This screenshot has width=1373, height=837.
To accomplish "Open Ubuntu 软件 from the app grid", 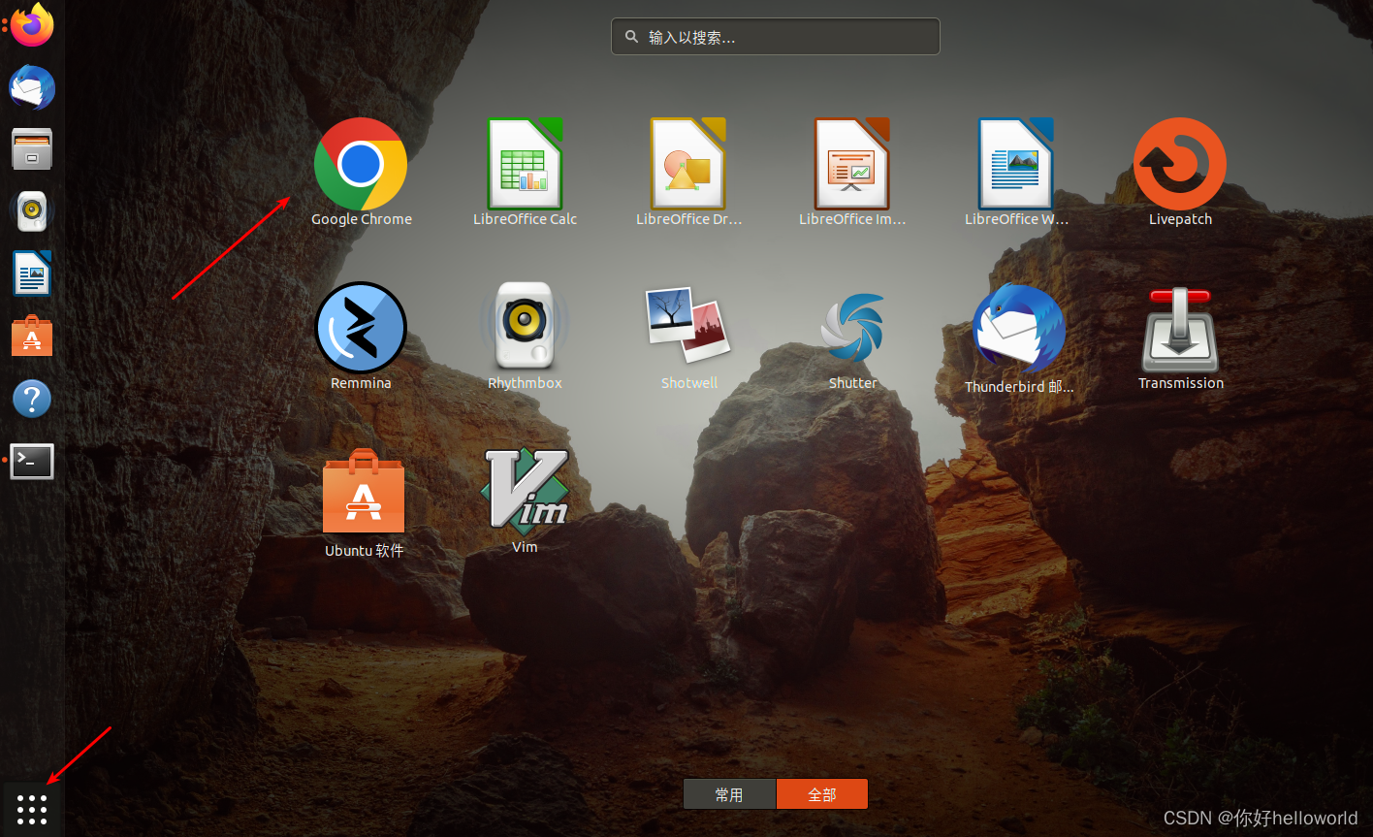I will coord(364,491).
